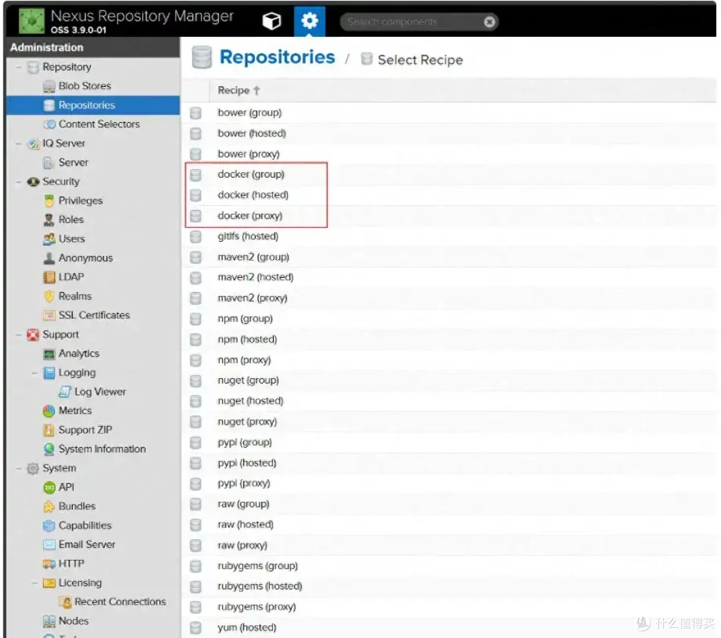This screenshot has height=638, width=721.
Task: Open Support ZIP icon
Action: [49, 430]
